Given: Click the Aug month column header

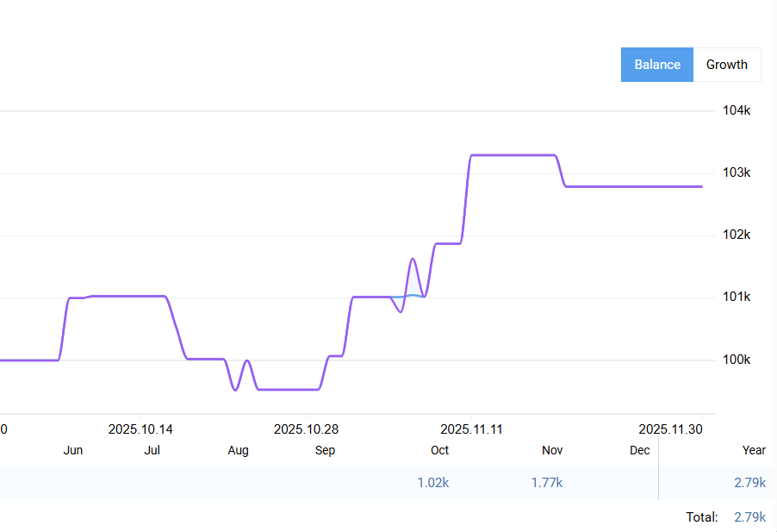Looking at the screenshot, I should point(238,450).
